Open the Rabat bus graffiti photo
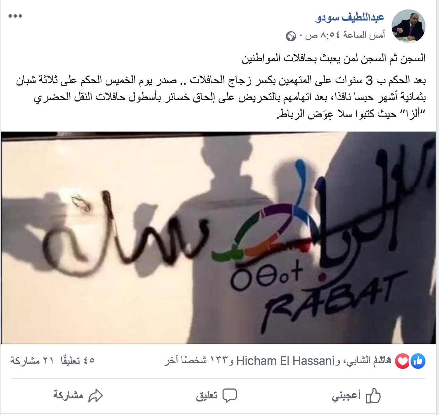 [218, 237]
